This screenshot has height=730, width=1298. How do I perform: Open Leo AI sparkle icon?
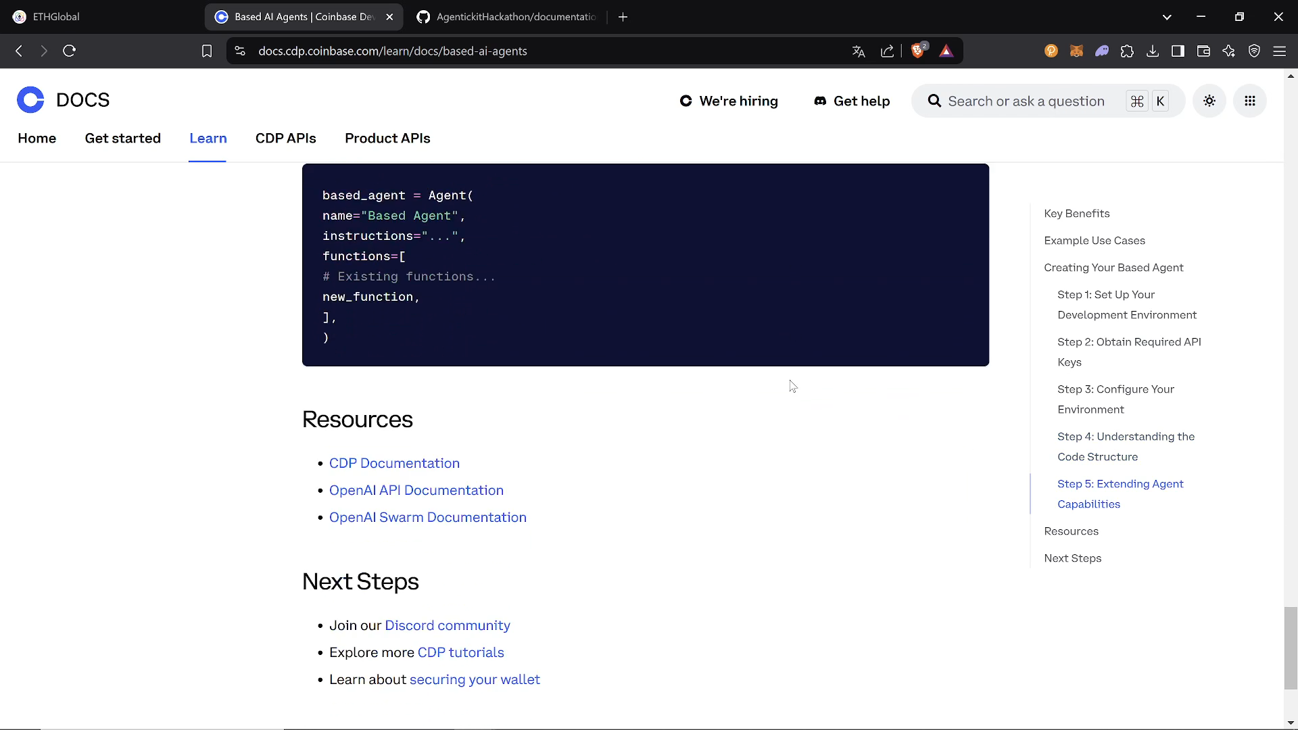click(x=1228, y=51)
